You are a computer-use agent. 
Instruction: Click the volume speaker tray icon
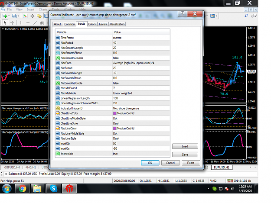point(232,189)
